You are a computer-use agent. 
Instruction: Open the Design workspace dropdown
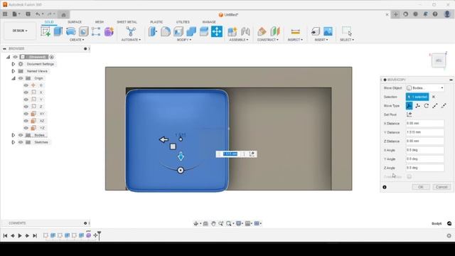pyautogui.click(x=20, y=31)
